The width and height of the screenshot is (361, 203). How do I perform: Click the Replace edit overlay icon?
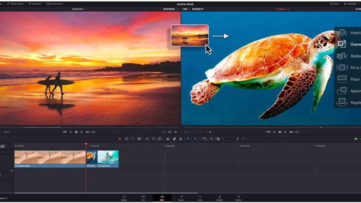click(342, 56)
